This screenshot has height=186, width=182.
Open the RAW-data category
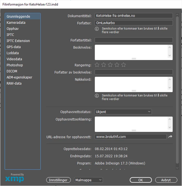23,83
